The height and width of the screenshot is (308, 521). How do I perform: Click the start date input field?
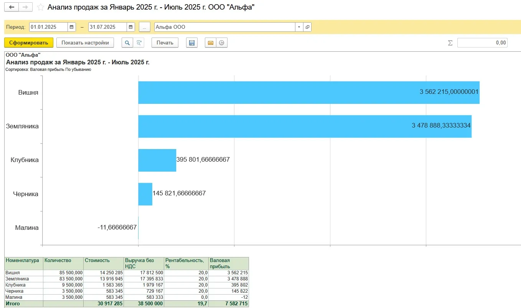click(48, 27)
